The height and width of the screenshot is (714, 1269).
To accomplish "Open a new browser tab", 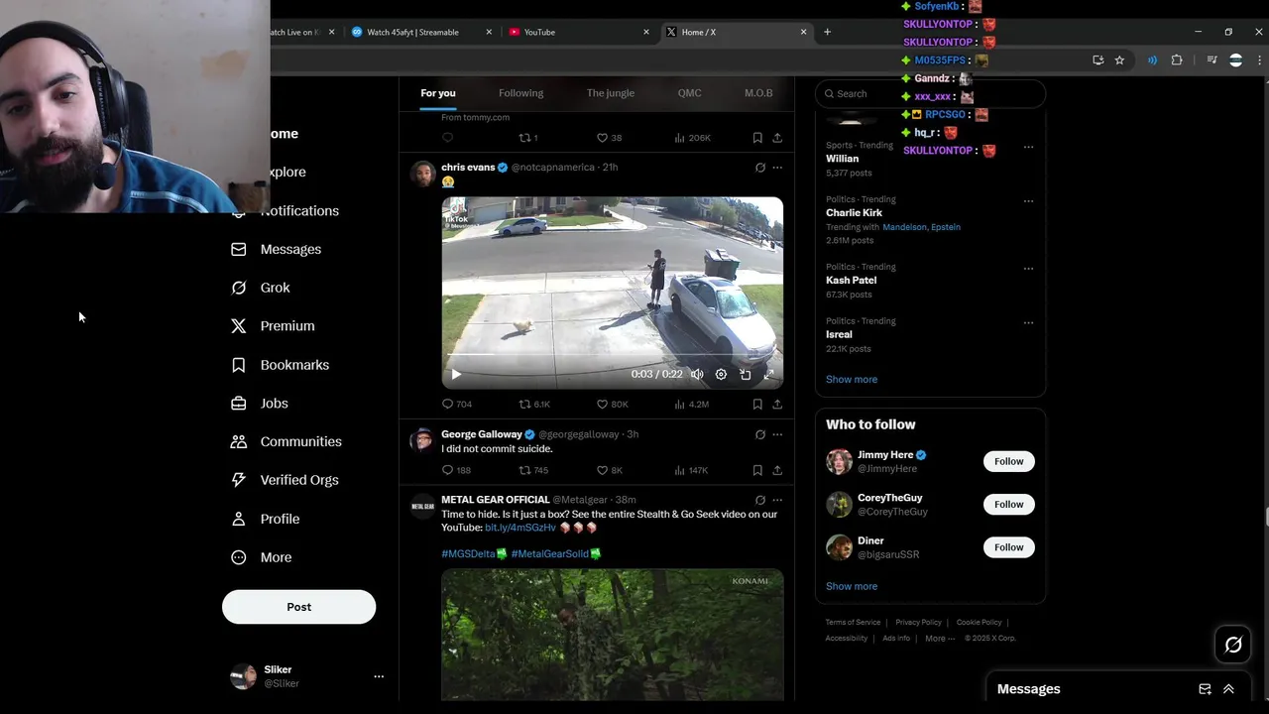I will coord(827,32).
